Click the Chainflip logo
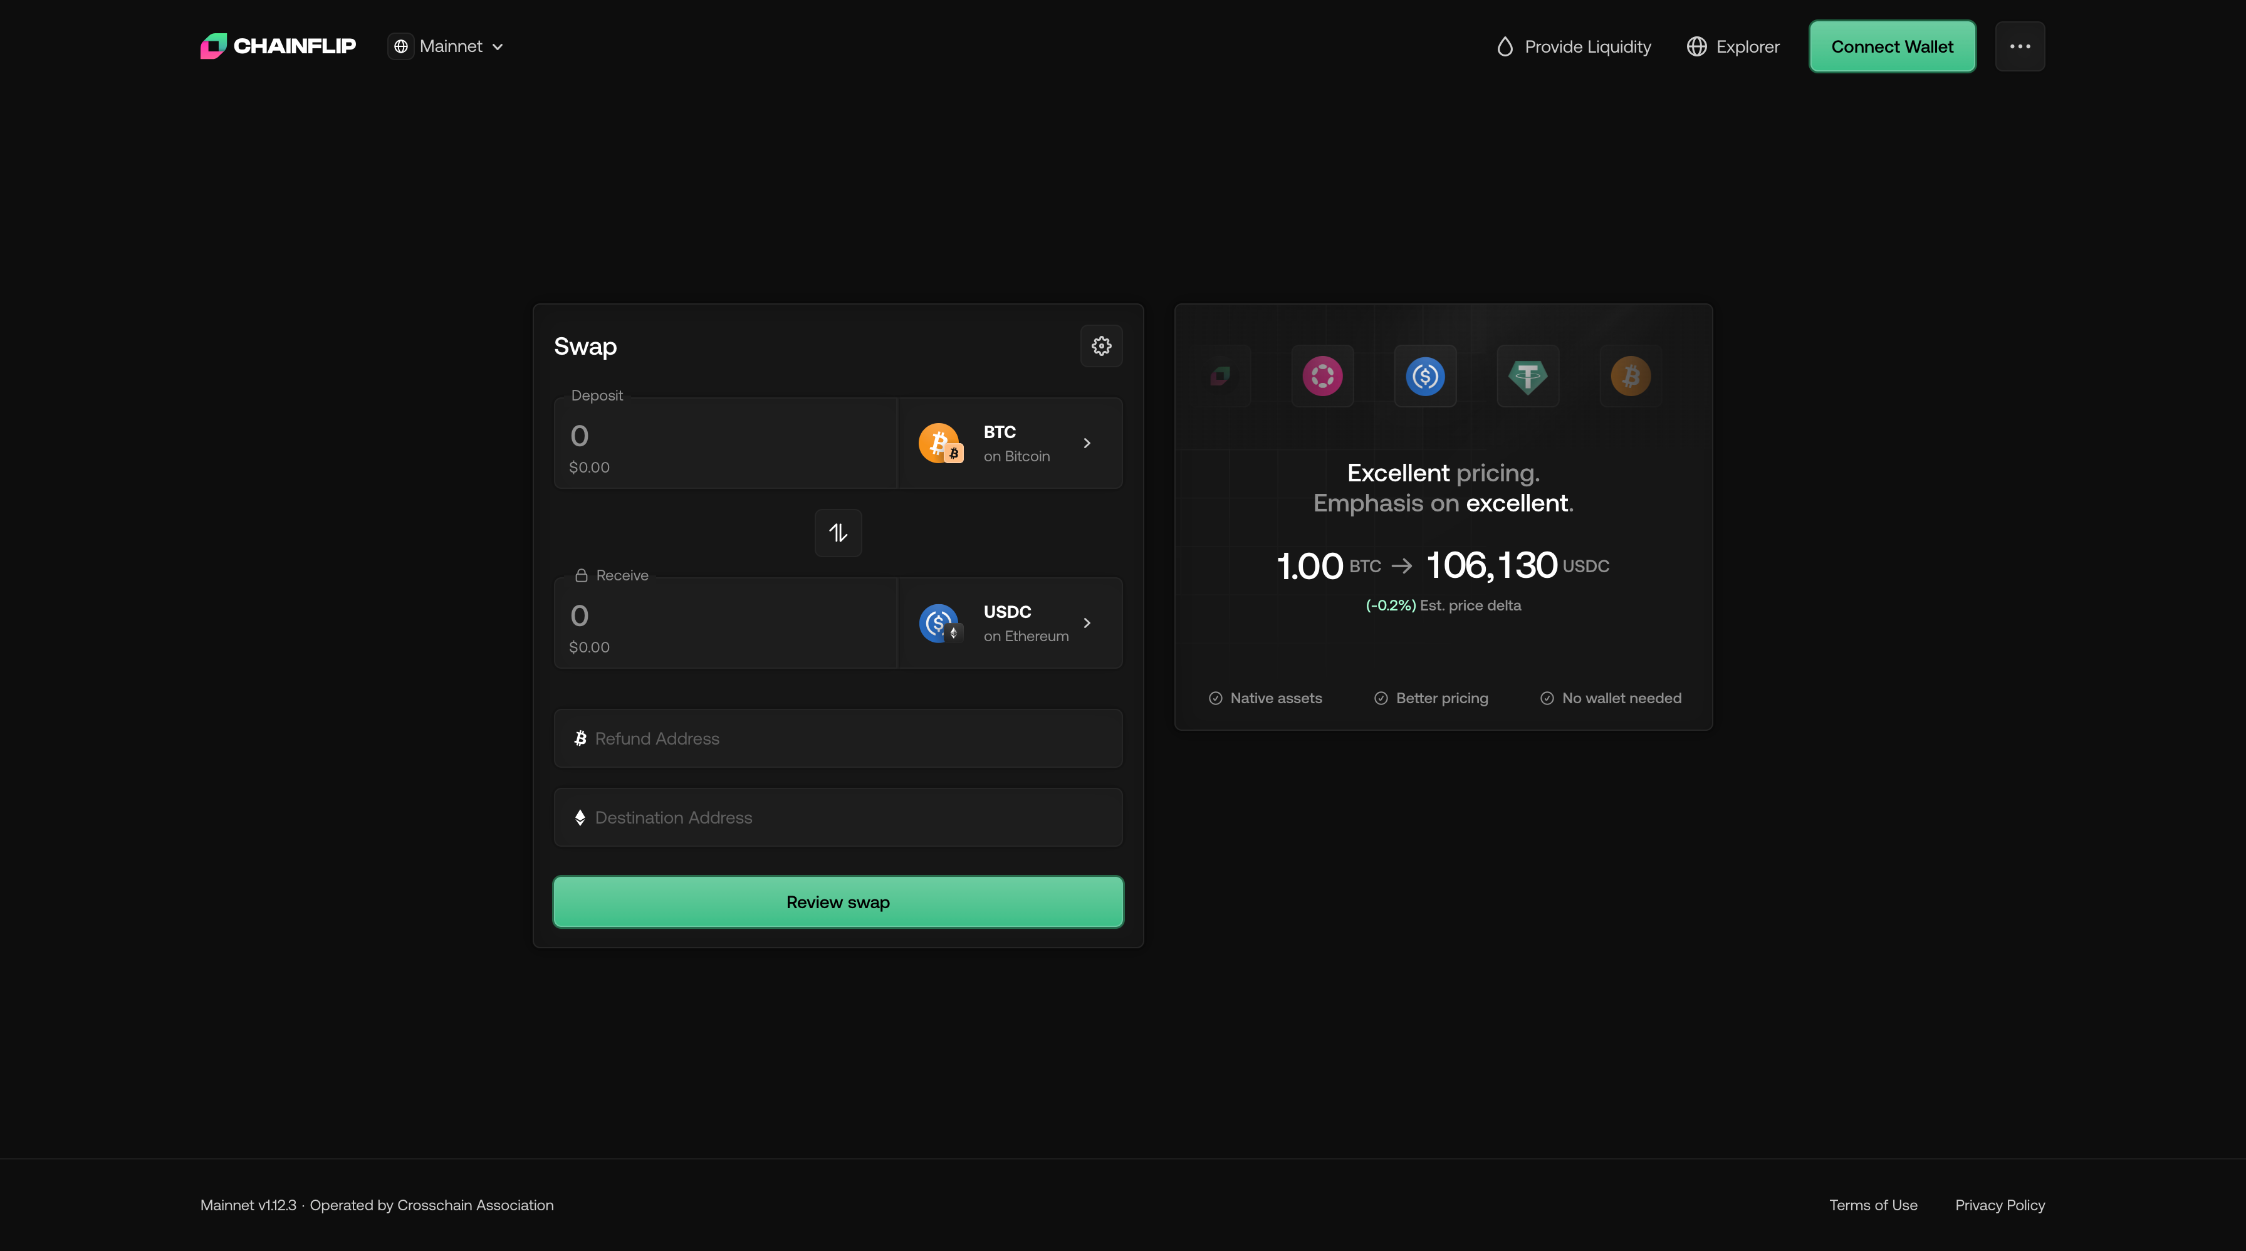This screenshot has width=2246, height=1251. (x=278, y=46)
